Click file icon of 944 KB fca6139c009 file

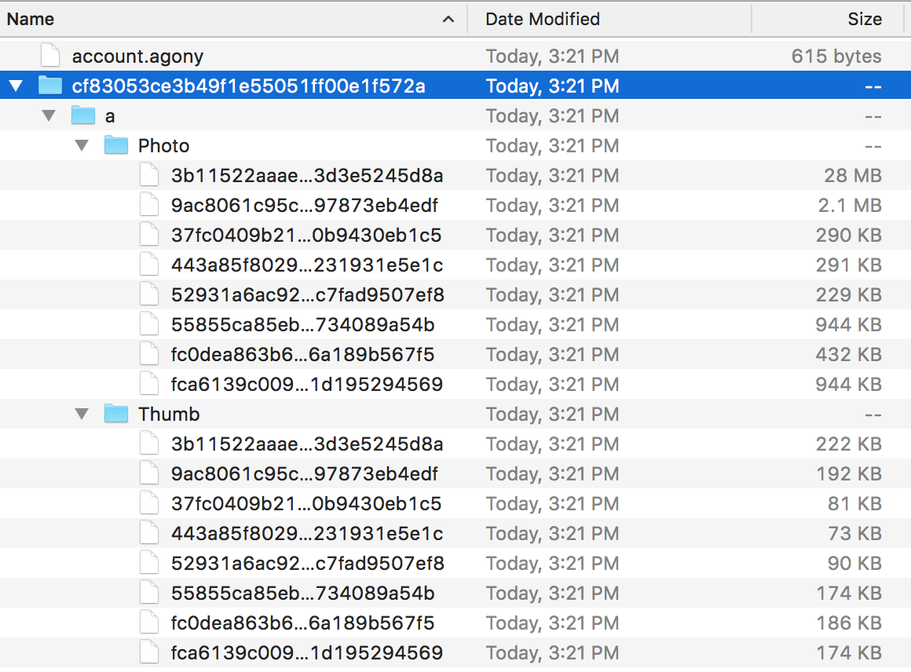tap(149, 384)
